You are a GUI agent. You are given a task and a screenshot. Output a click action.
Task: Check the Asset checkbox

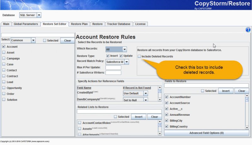click(4, 53)
